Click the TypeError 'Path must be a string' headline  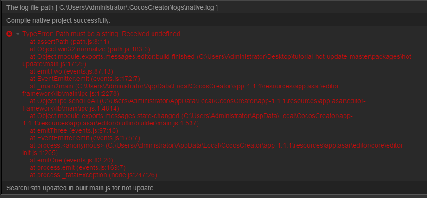click(x=102, y=34)
